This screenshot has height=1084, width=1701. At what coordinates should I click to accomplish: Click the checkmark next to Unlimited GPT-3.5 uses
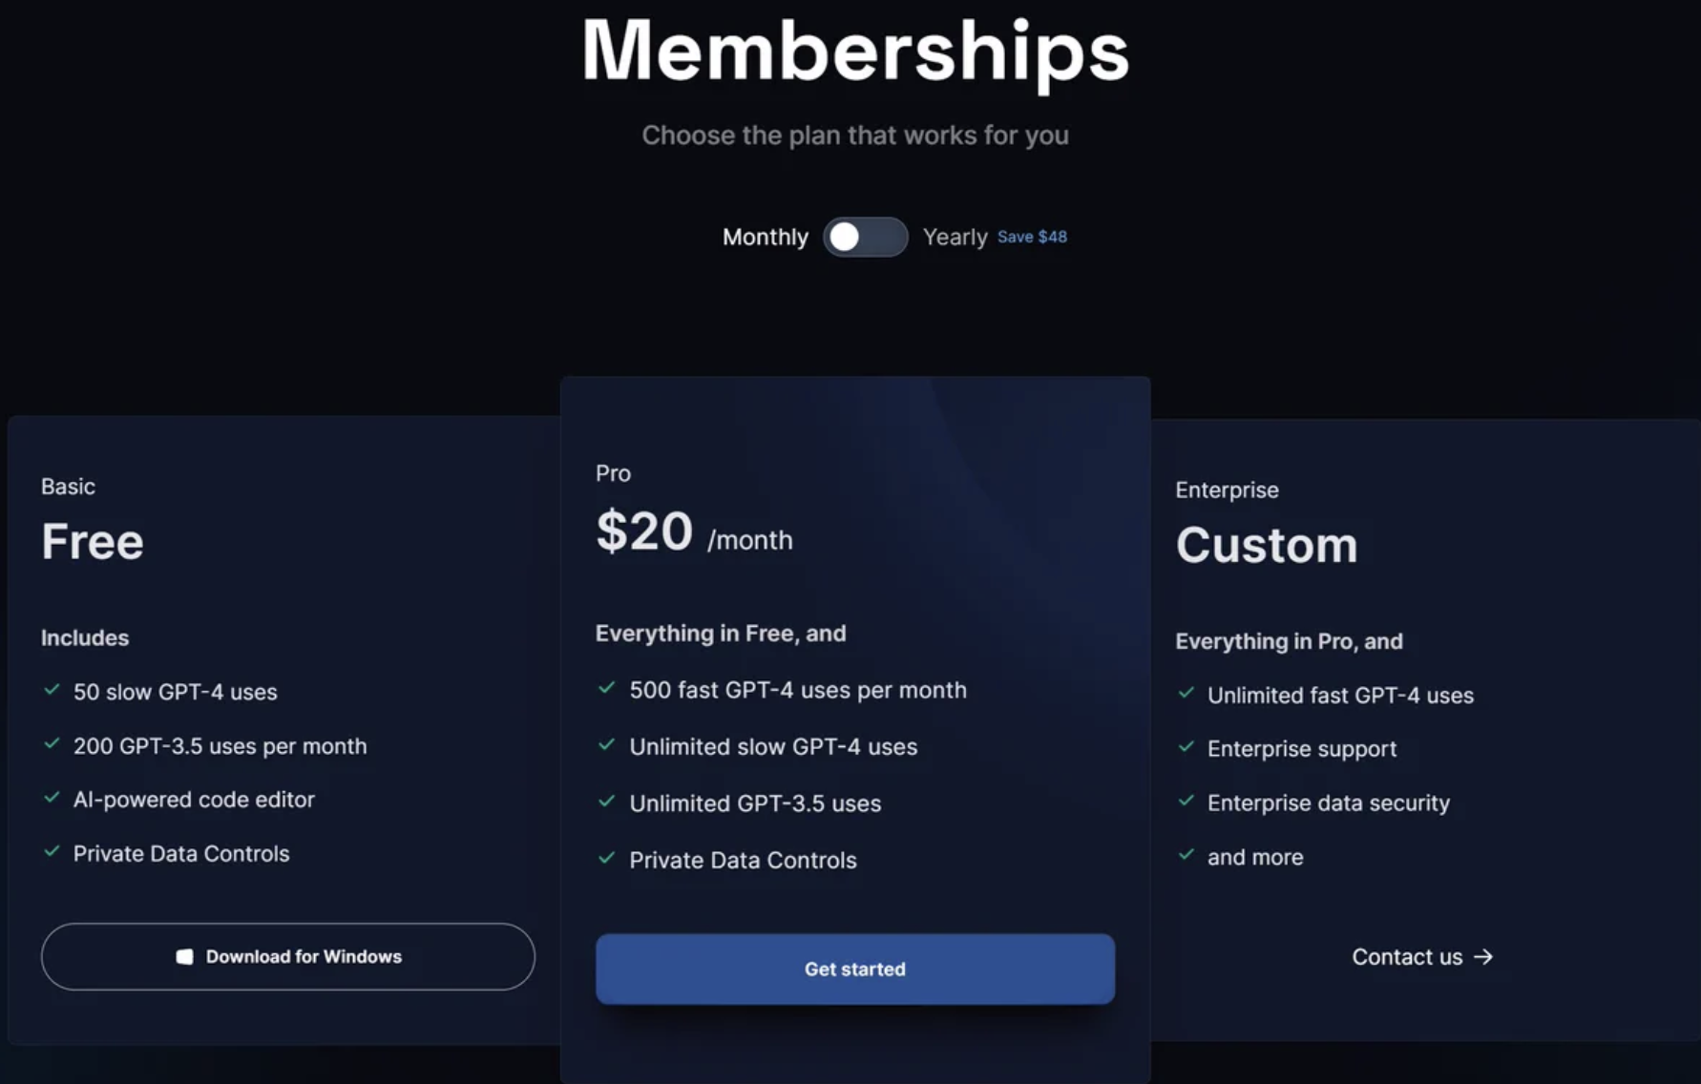point(606,802)
